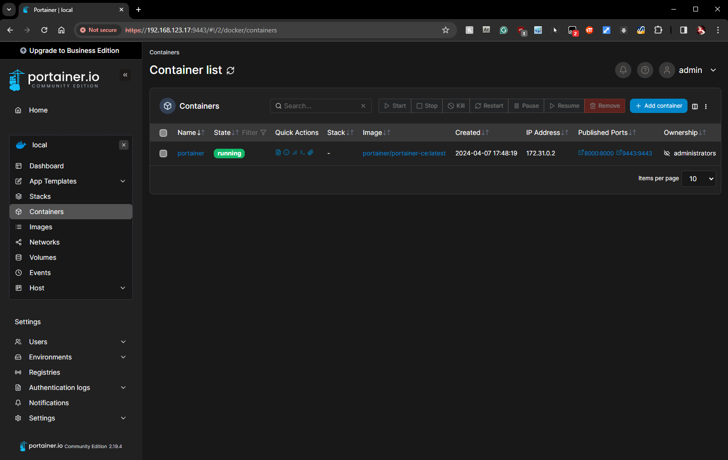Open published port 8000:8000 link

[596, 153]
